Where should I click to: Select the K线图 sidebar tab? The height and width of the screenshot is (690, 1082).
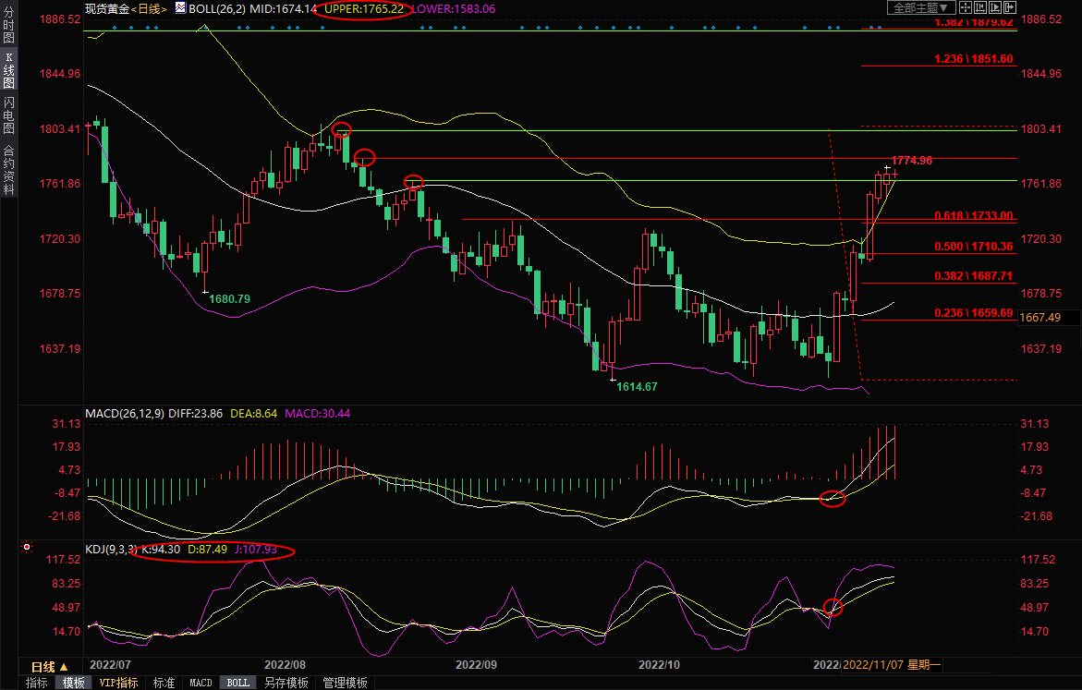pyautogui.click(x=8, y=70)
